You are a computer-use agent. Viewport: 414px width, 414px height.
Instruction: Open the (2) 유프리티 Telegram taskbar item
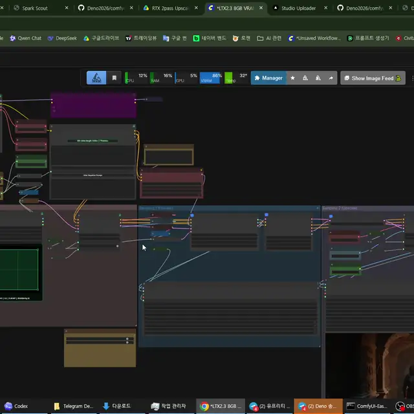269,406
